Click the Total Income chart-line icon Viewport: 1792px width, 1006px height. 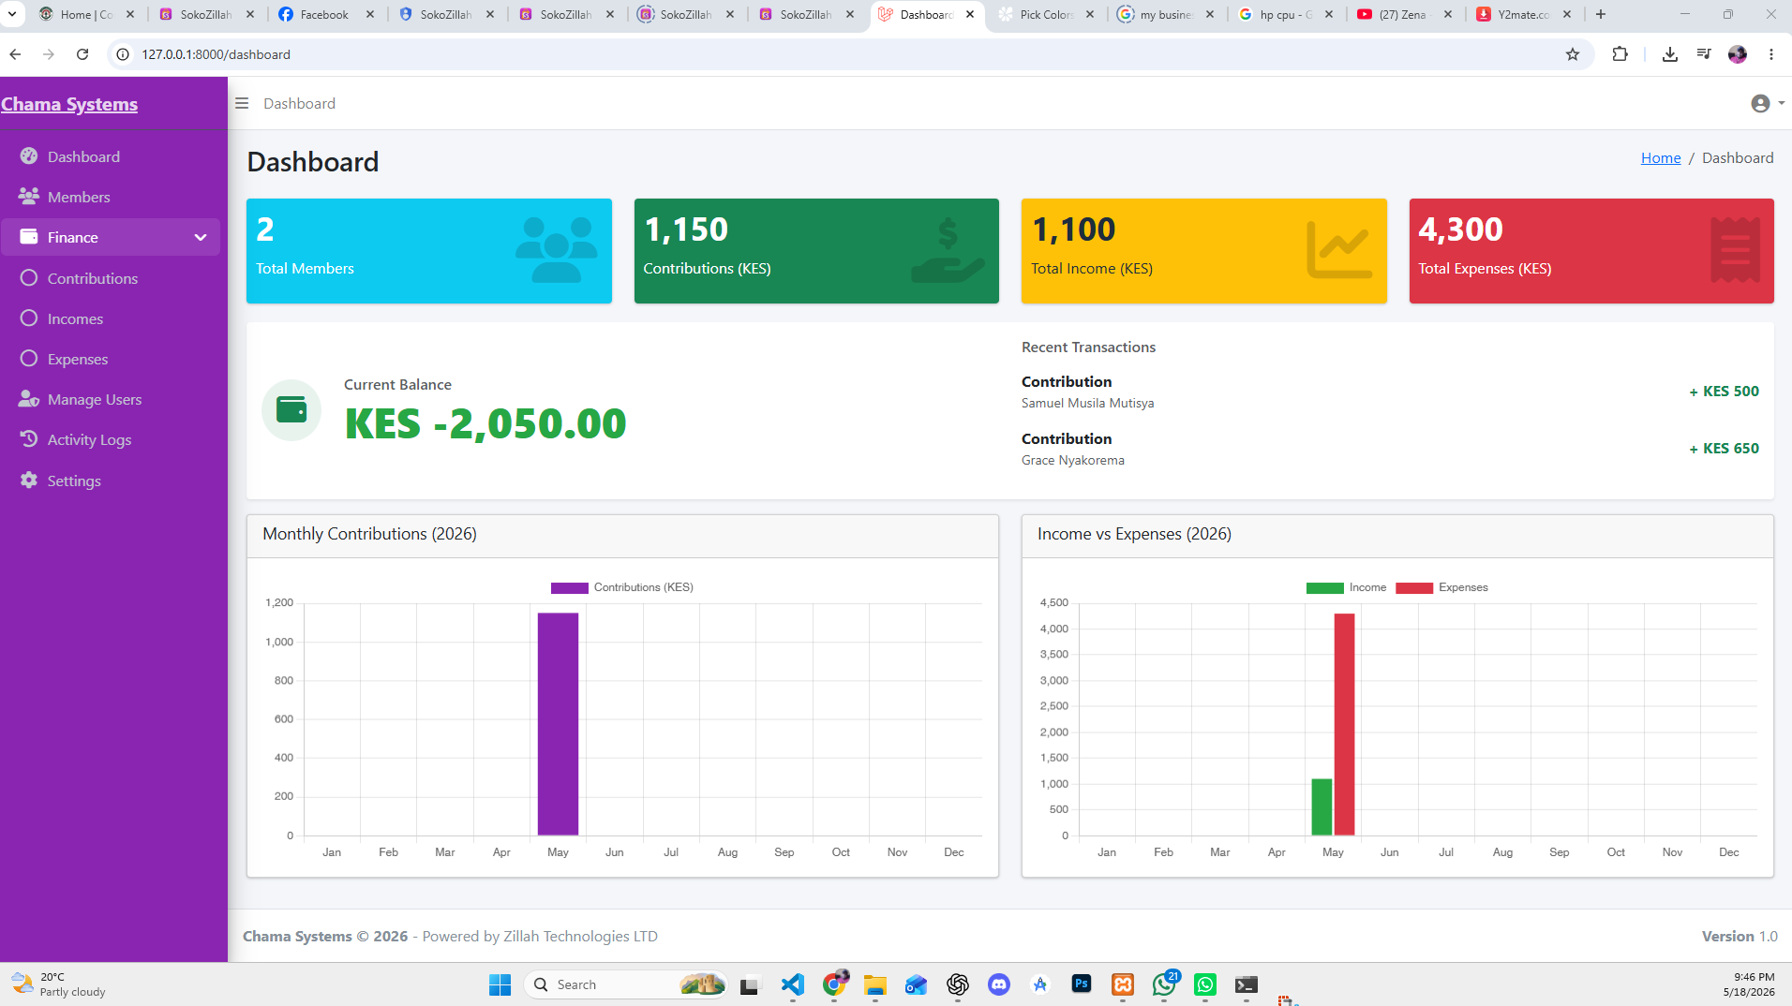[x=1339, y=250]
